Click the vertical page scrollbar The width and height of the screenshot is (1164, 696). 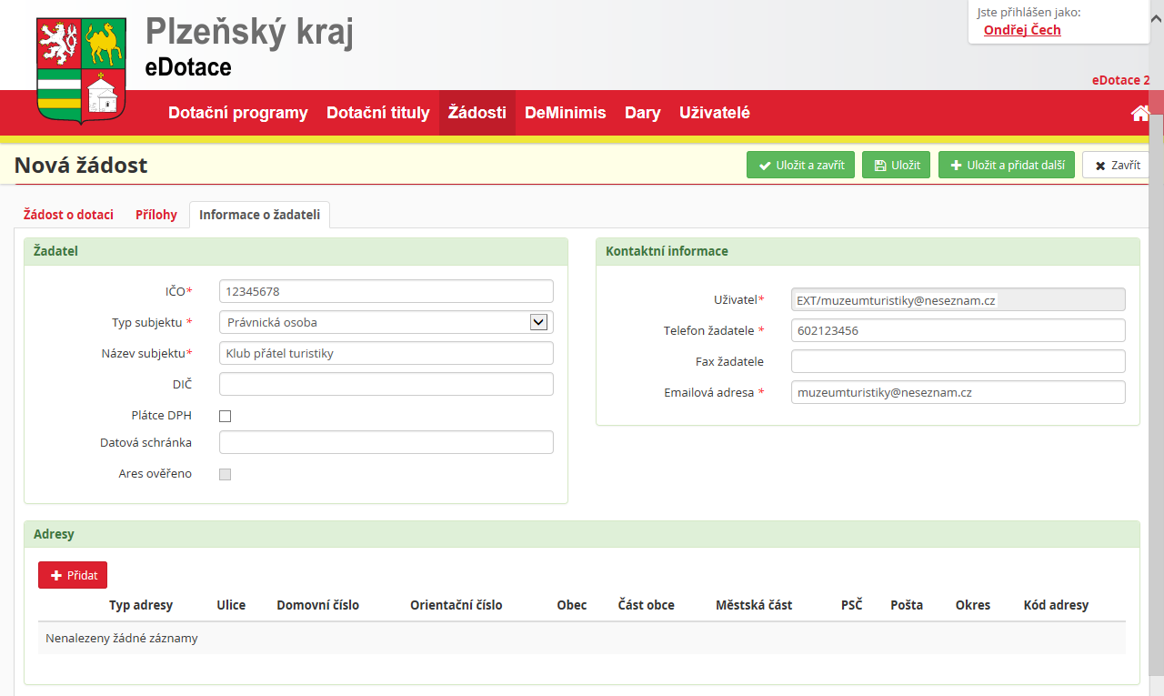[1157, 364]
